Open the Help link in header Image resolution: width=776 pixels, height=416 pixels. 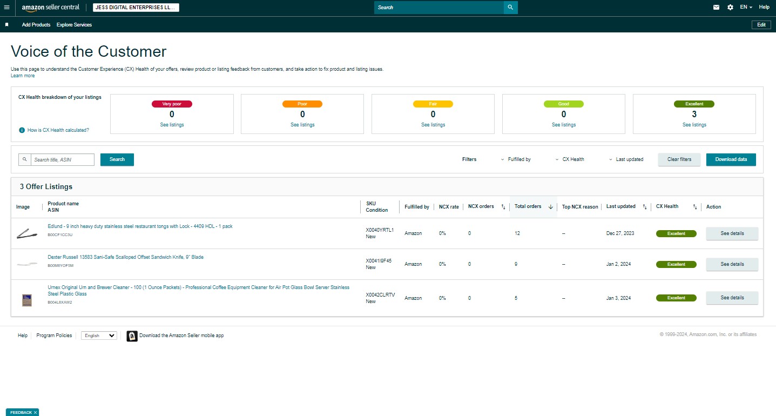764,8
